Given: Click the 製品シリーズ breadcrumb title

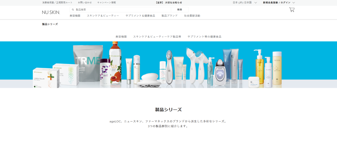Looking at the screenshot, I should click(50, 24).
